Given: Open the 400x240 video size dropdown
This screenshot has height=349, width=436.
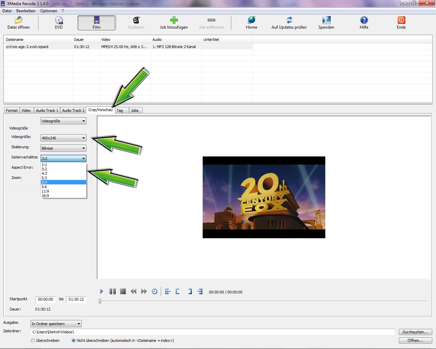Looking at the screenshot, I should click(63, 138).
